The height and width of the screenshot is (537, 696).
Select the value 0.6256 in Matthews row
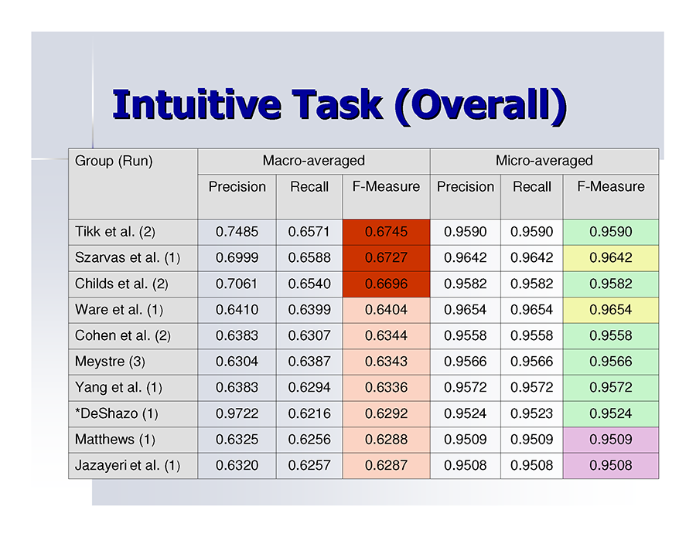(x=309, y=440)
